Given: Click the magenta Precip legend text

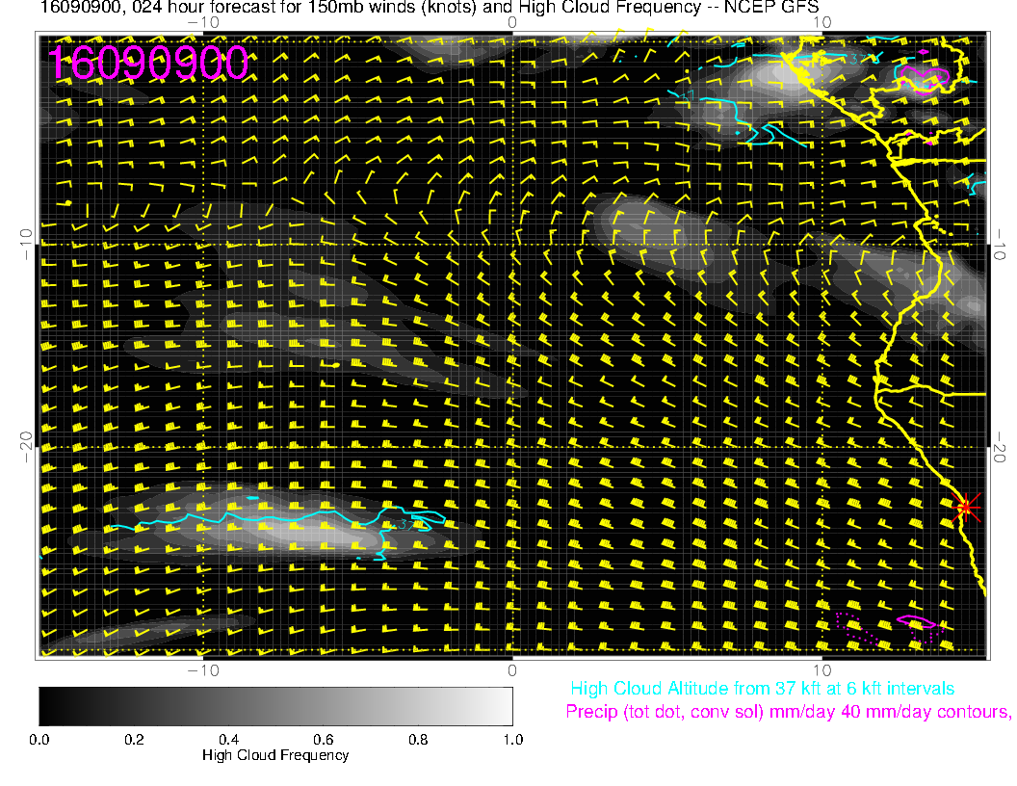Looking at the screenshot, I should [x=788, y=713].
